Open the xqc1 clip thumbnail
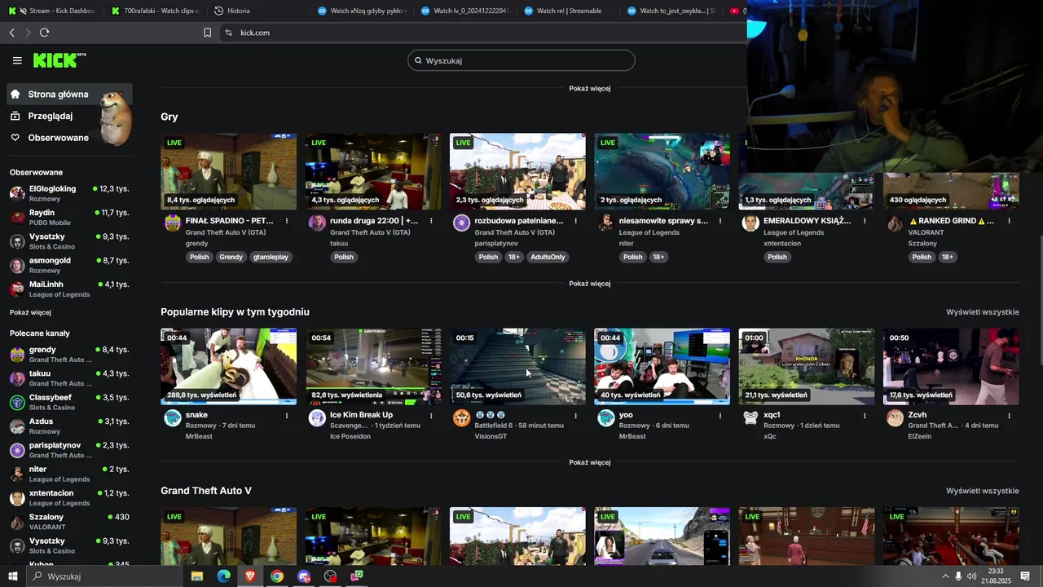The image size is (1043, 587). [x=807, y=367]
